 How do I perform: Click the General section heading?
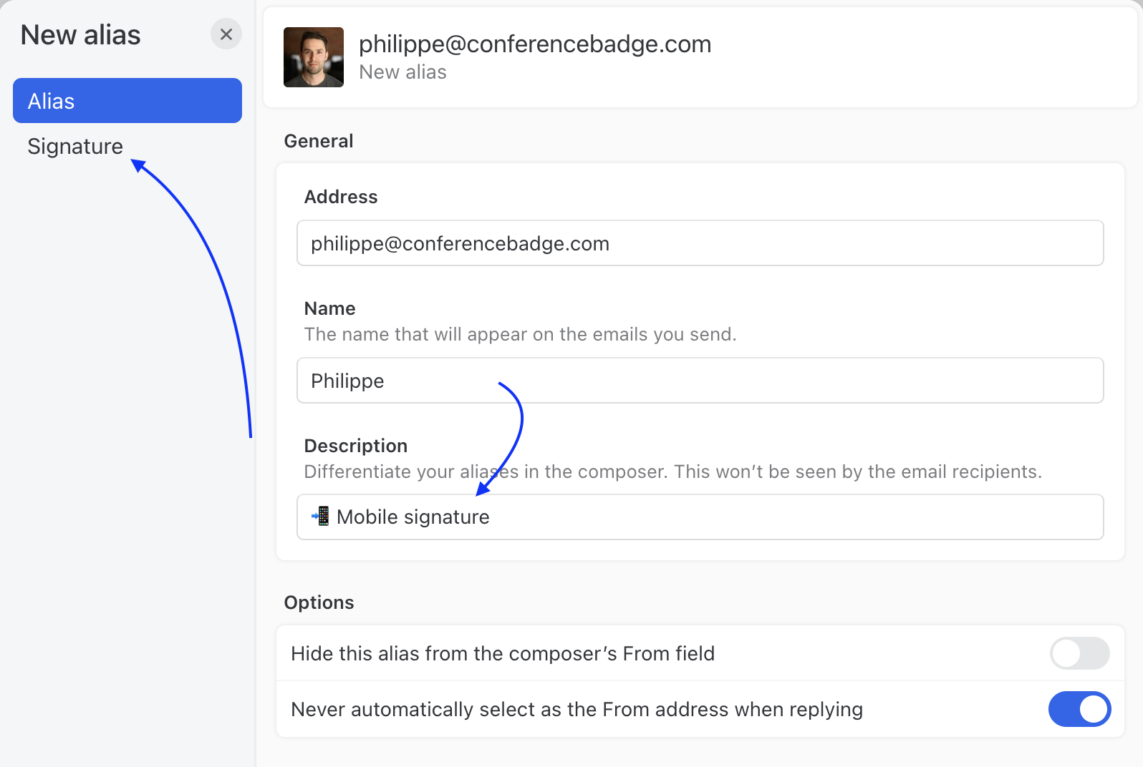pos(319,141)
